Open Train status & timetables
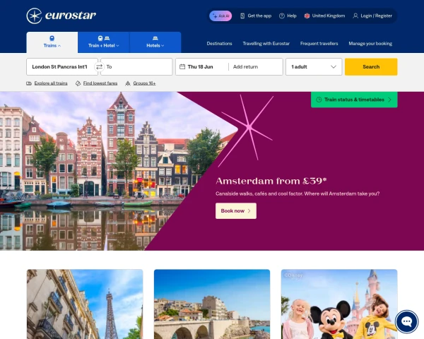The image size is (424, 339). coord(354,100)
